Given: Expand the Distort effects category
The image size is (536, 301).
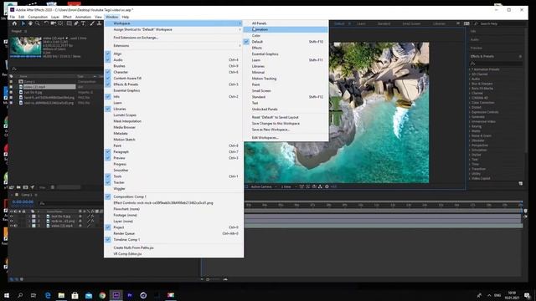Looking at the screenshot, I should [470, 107].
